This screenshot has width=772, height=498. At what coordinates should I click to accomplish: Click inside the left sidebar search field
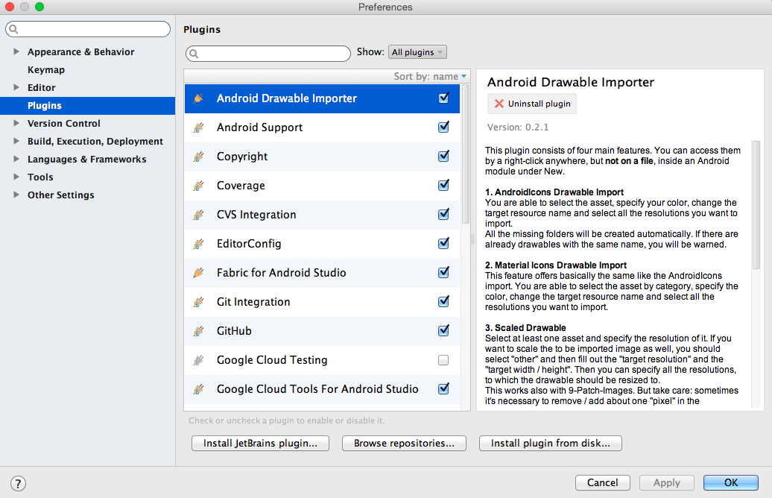[x=87, y=28]
